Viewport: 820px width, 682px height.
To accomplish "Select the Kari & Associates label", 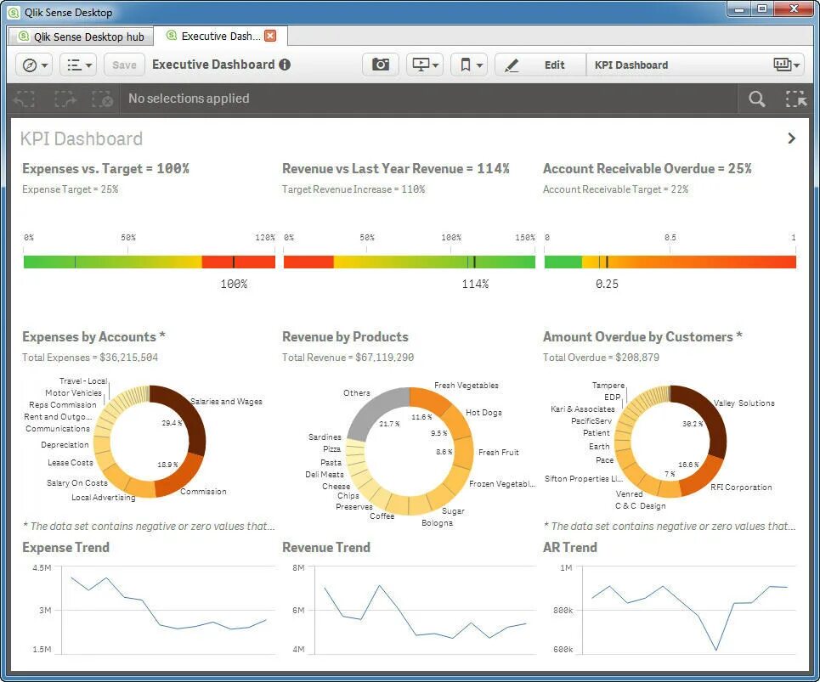I will pos(583,409).
